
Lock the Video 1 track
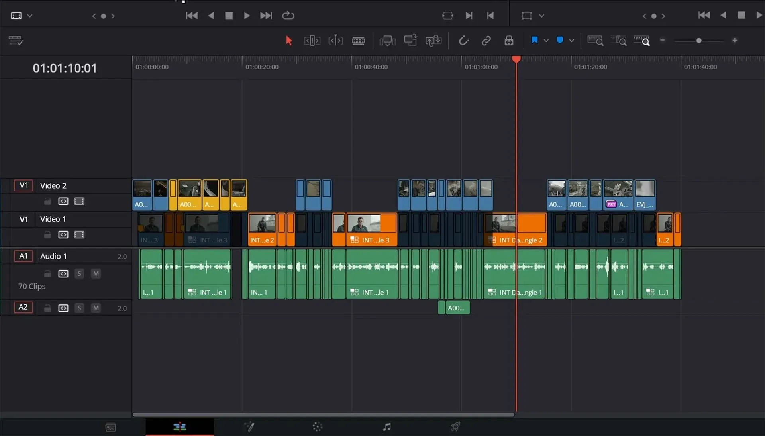[x=47, y=235]
